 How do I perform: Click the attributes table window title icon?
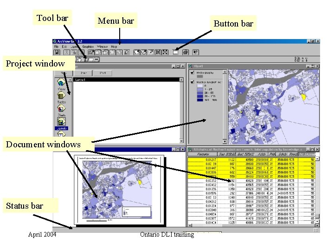(x=190, y=149)
